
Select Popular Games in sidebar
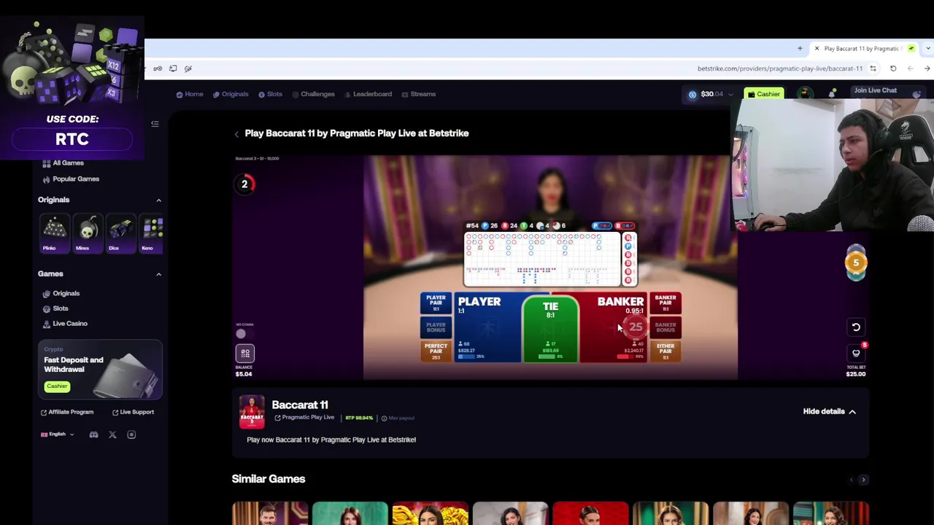(71, 179)
